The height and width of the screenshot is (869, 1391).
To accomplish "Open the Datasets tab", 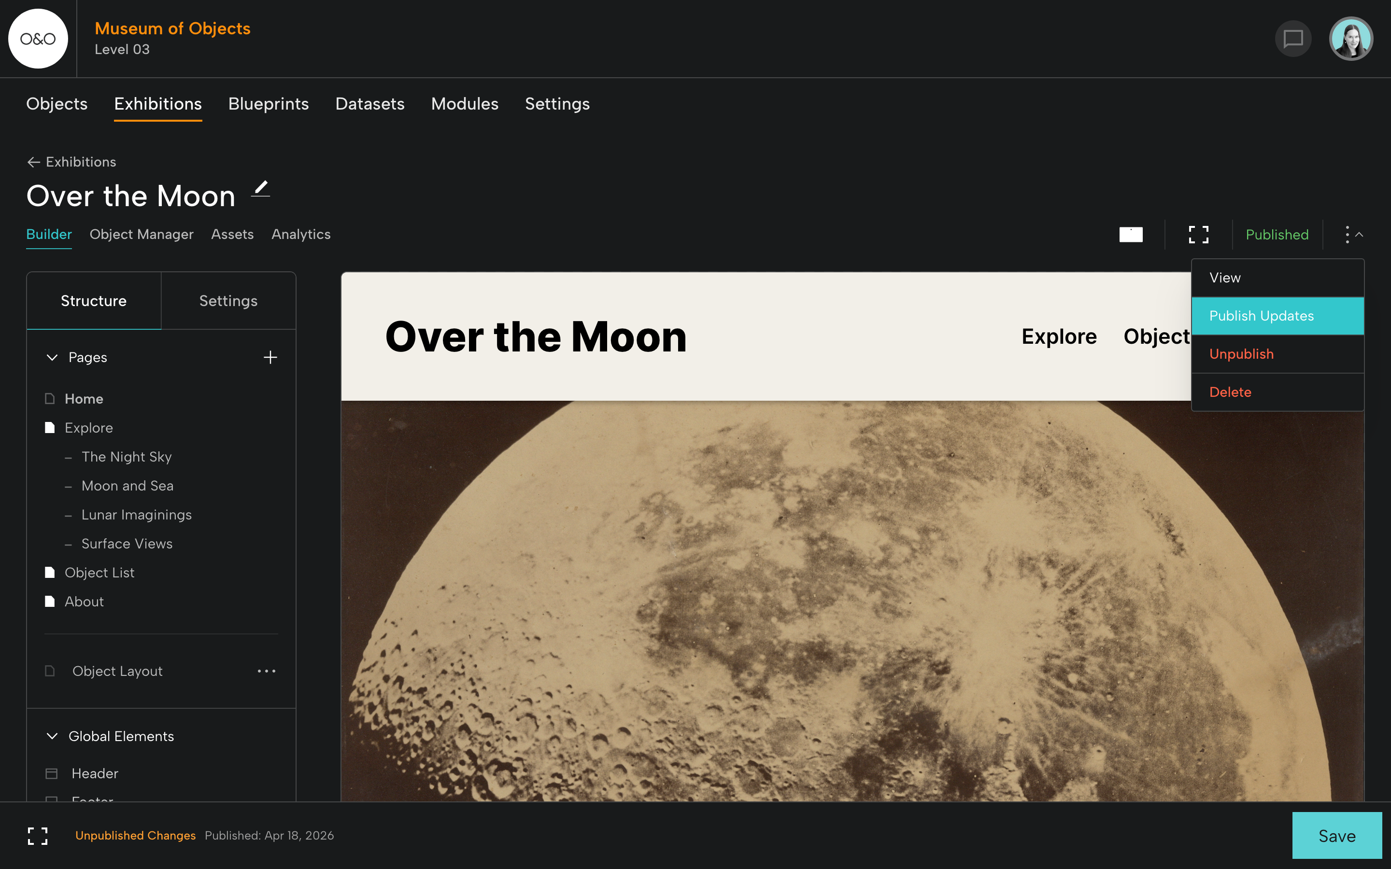I will [x=370, y=104].
